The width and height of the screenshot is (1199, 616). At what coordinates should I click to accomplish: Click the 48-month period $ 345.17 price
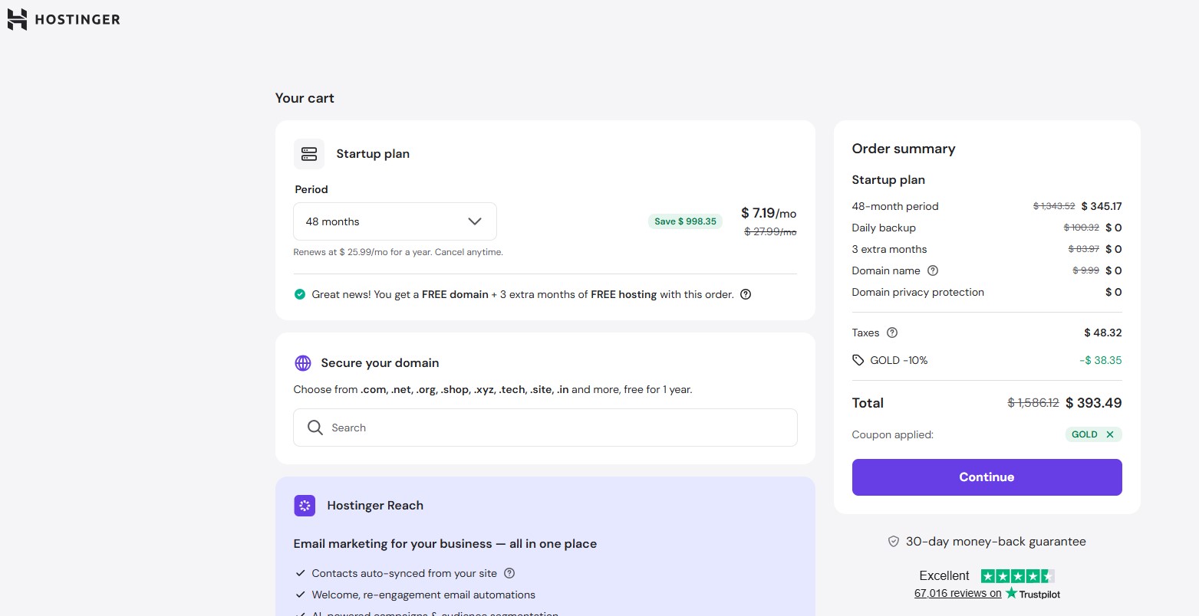[1102, 206]
